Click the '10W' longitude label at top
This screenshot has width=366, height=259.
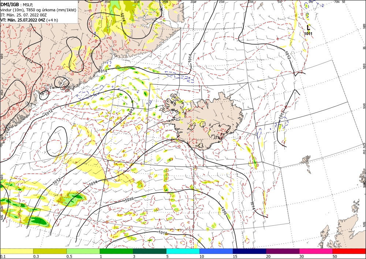coord(250,2)
